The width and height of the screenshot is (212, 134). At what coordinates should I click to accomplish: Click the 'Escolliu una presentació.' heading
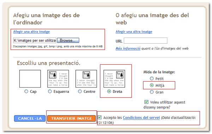pyautogui.click(x=48, y=63)
